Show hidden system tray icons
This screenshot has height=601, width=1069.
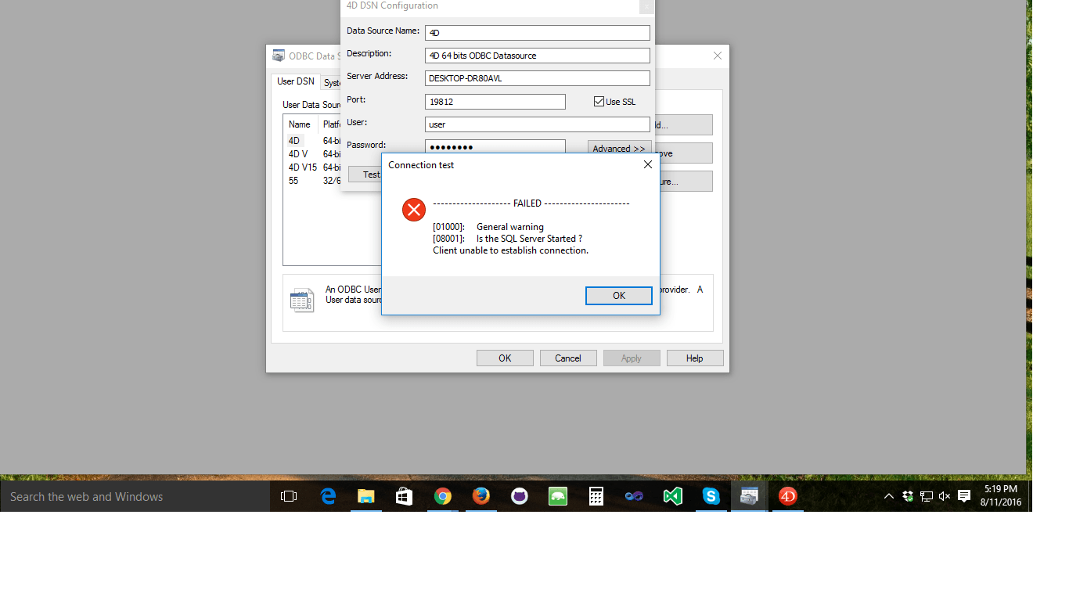click(x=889, y=496)
